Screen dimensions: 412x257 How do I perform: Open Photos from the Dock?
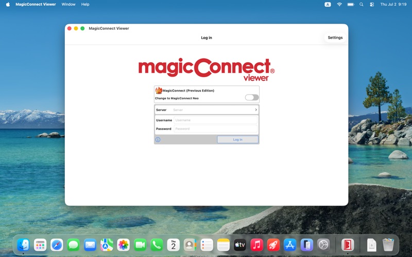click(x=124, y=245)
